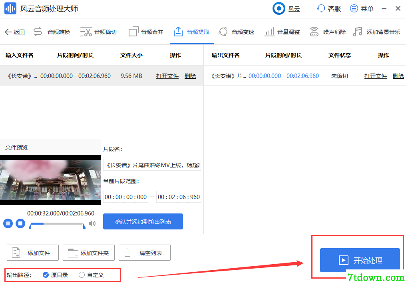
Task: Click 开始处理 start button
Action: pos(360,260)
